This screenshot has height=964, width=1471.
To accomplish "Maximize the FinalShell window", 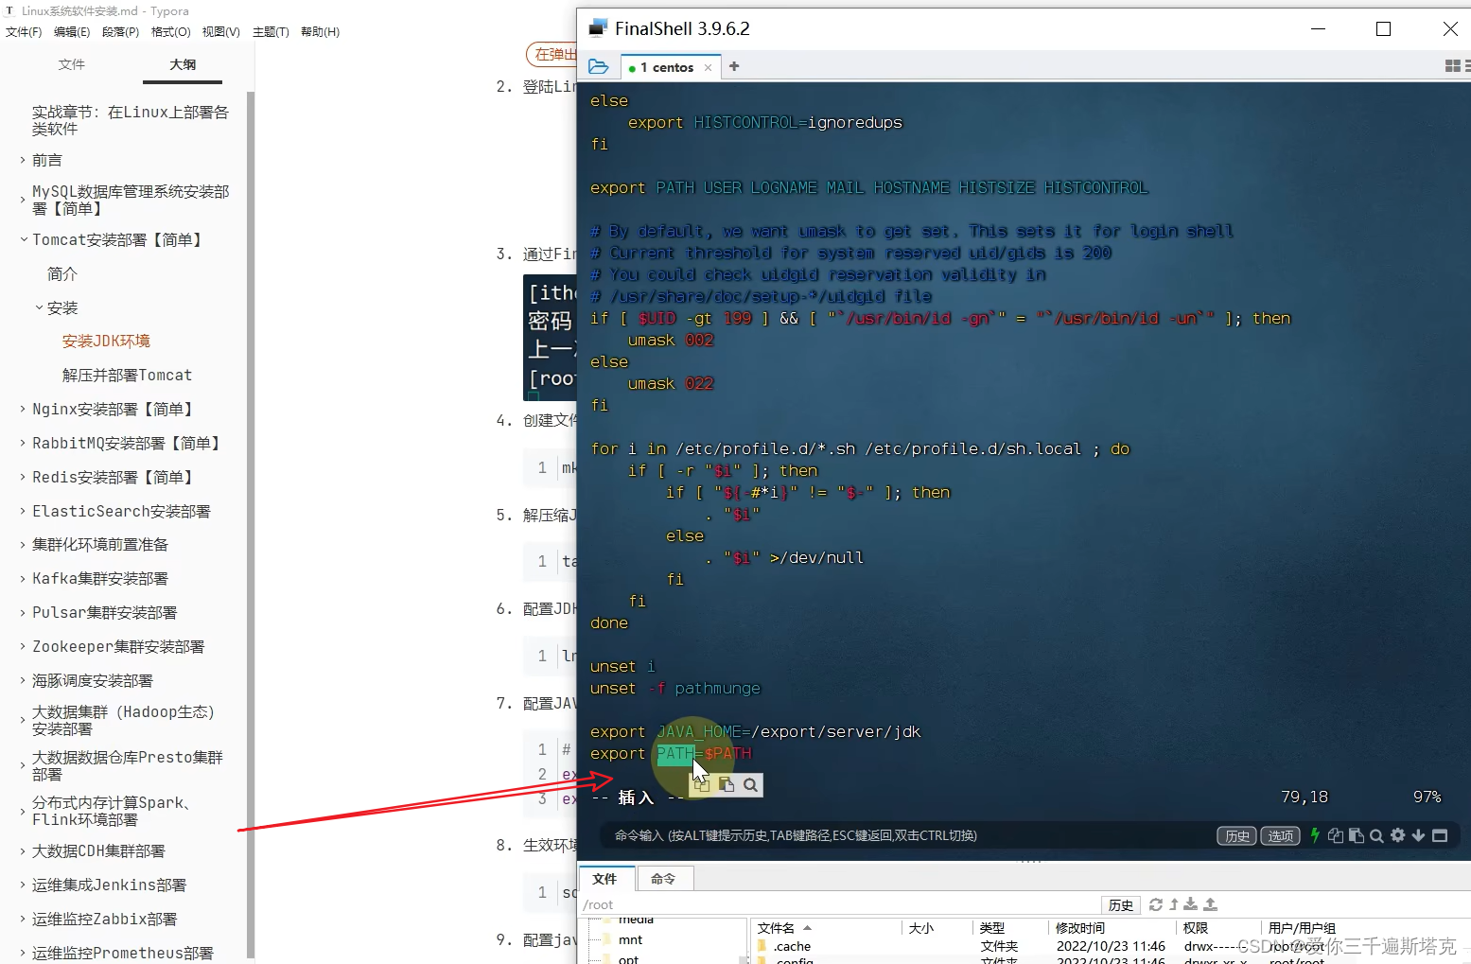I will pos(1383,29).
